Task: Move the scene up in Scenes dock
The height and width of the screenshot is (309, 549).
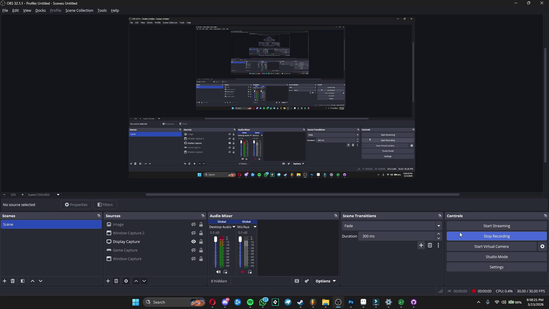Action: click(x=33, y=281)
